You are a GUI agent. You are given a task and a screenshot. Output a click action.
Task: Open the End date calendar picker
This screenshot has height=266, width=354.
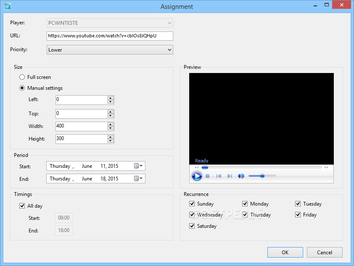click(x=138, y=179)
